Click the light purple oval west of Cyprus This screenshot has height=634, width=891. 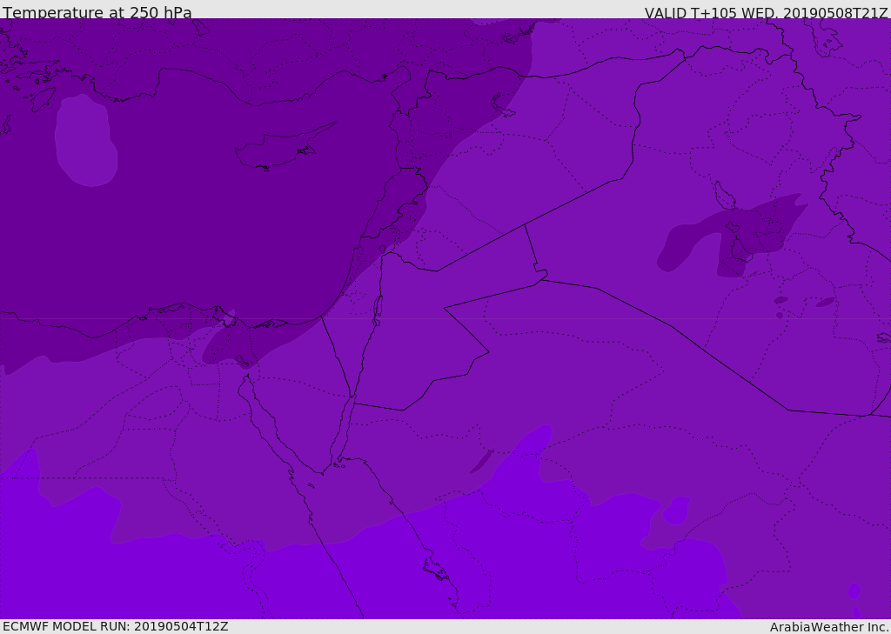click(86, 140)
